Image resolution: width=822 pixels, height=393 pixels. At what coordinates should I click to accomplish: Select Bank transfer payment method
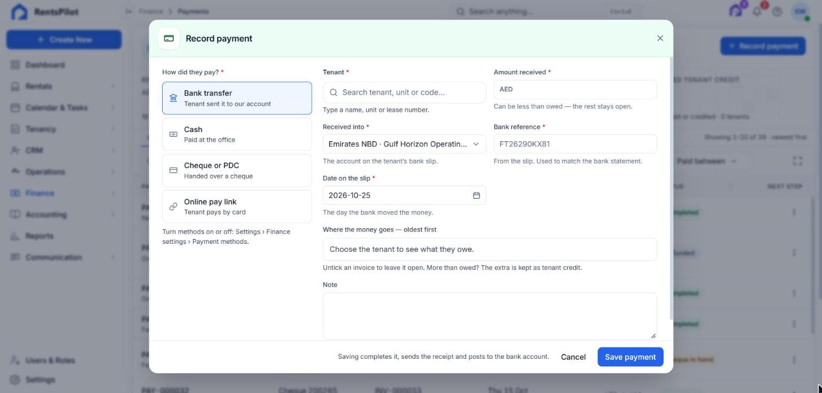click(237, 98)
